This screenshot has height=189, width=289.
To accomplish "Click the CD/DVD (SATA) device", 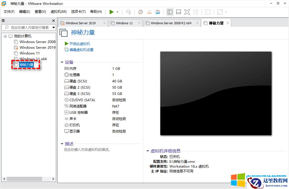I will [x=95, y=100].
